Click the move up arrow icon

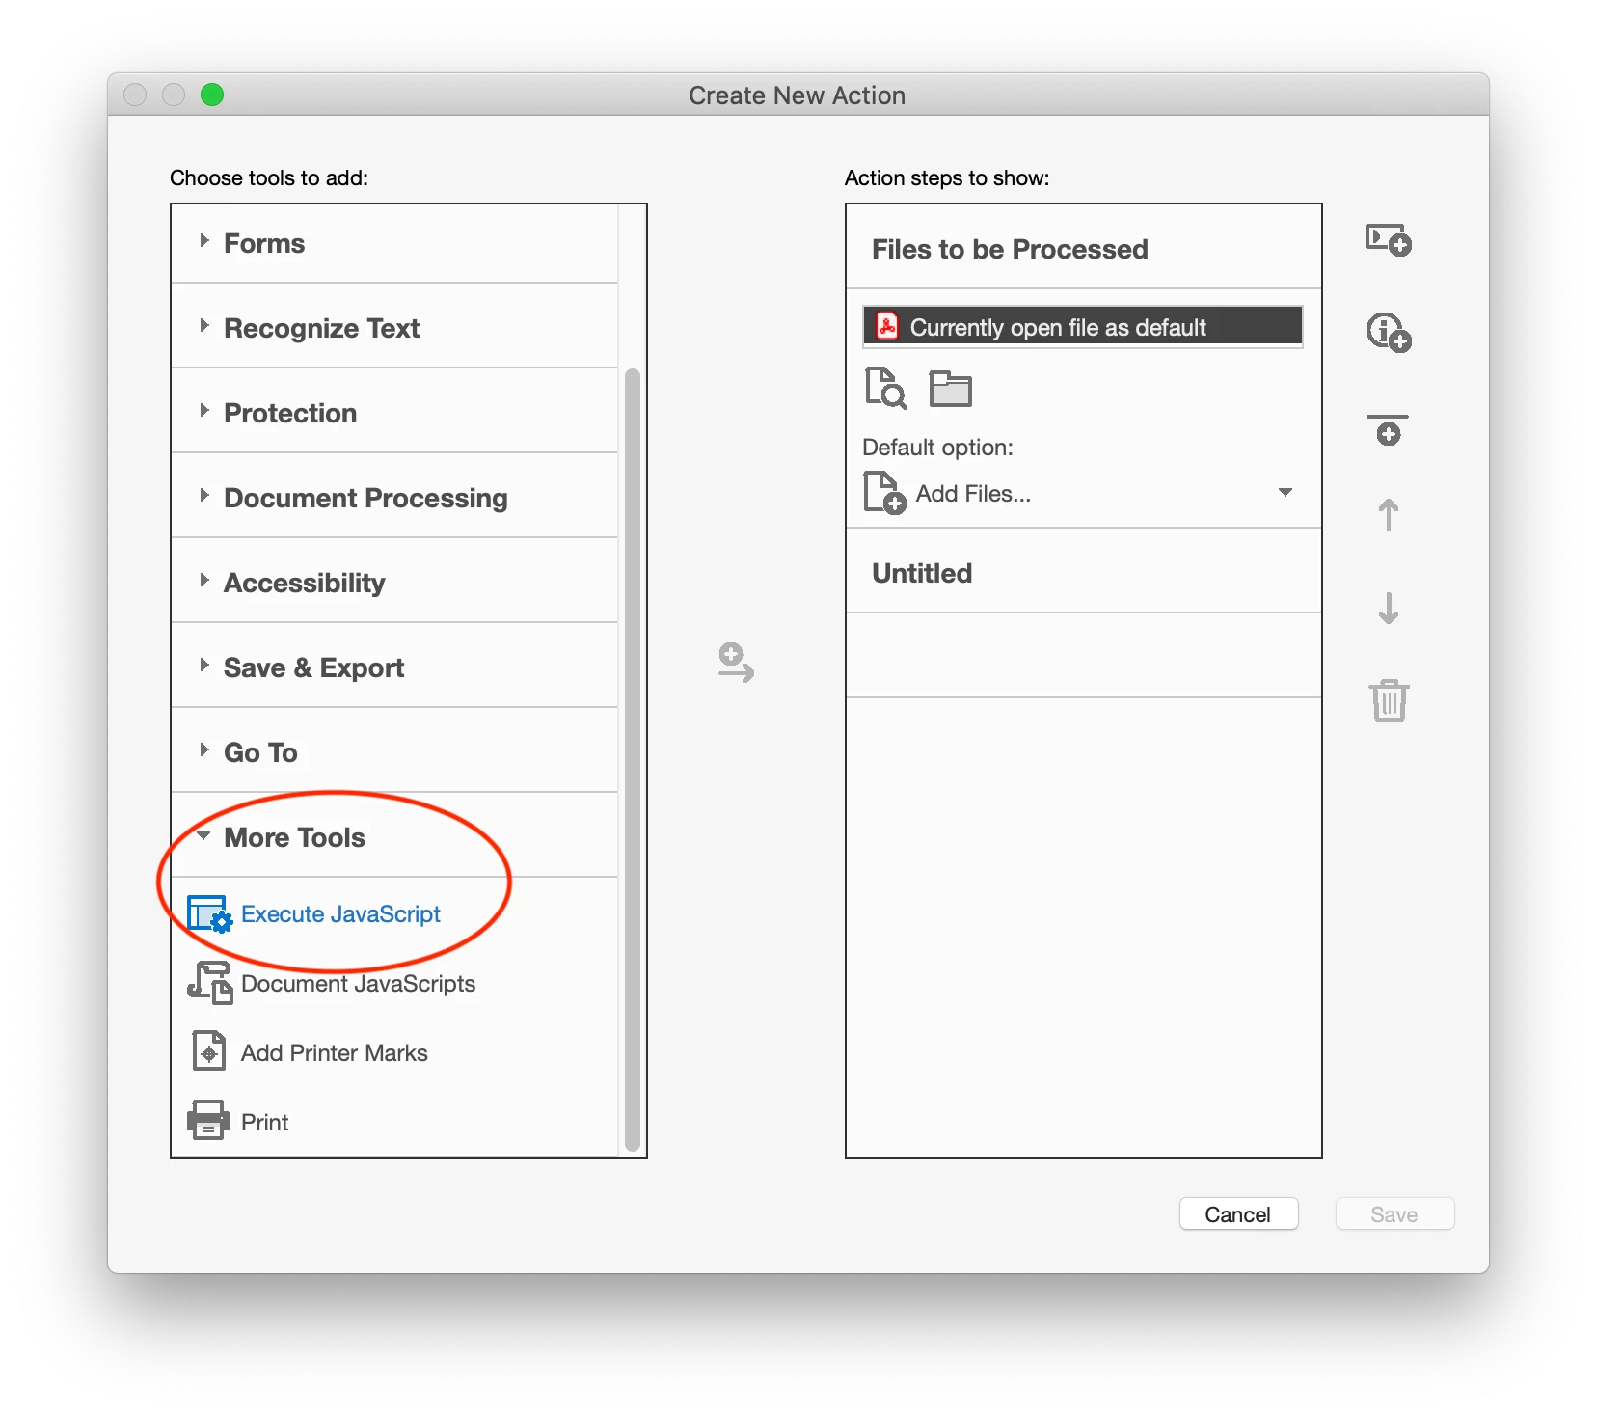click(x=1388, y=515)
